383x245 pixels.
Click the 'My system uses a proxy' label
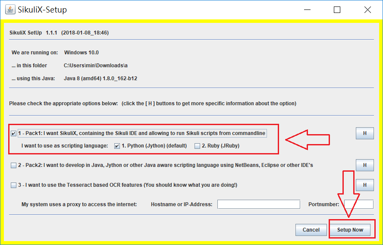[x=79, y=204]
